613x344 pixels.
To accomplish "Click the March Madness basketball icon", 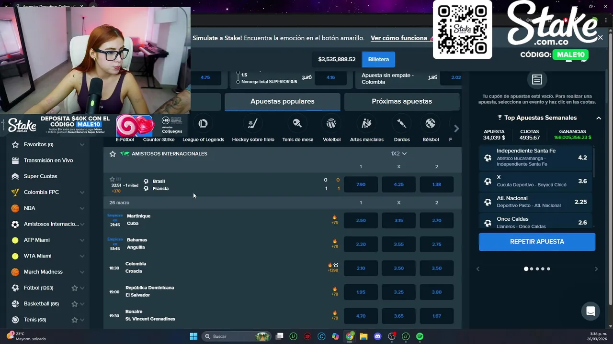I will pos(15,272).
